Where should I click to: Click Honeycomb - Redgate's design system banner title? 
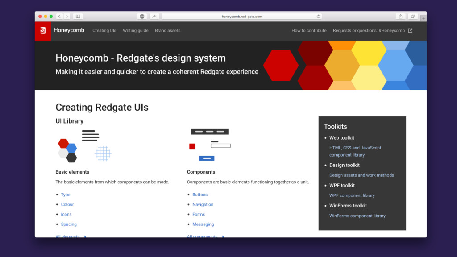tap(141, 58)
